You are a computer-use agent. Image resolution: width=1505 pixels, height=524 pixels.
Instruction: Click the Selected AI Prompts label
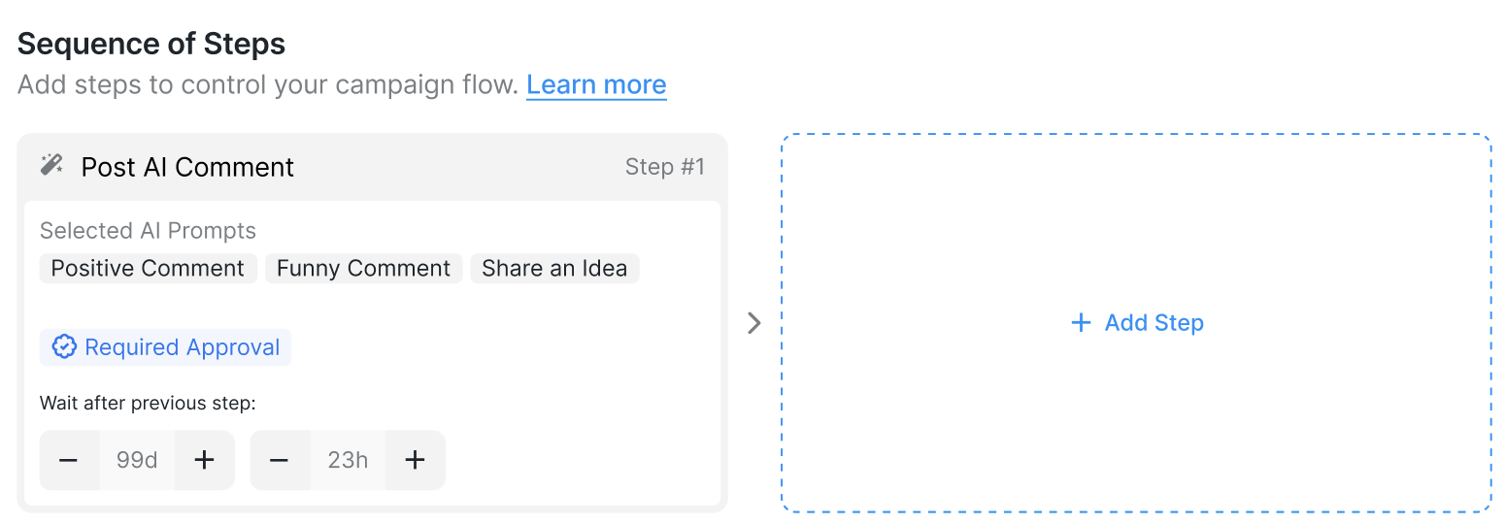coord(148,231)
